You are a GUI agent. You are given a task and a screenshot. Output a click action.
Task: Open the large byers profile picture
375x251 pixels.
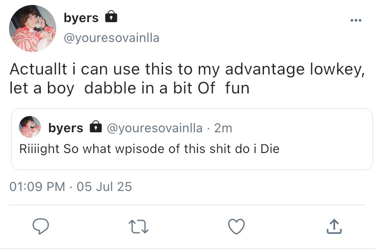coord(33,29)
